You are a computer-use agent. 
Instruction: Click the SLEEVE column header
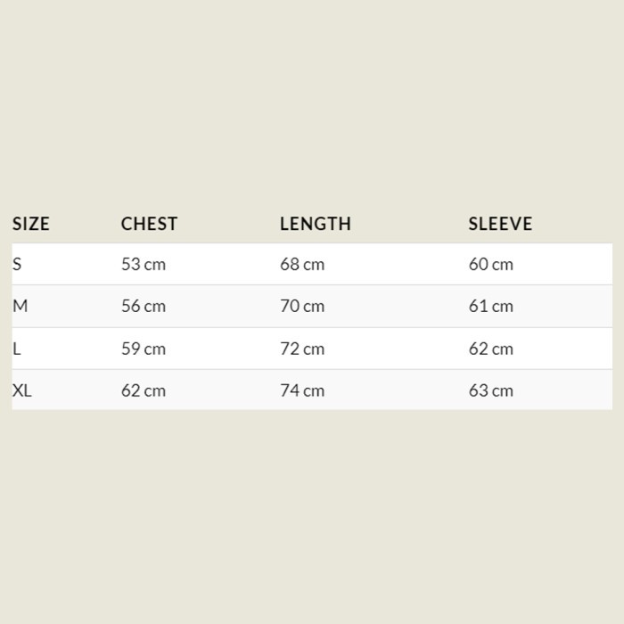500,224
